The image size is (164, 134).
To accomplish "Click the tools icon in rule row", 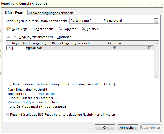I will 150,48.
